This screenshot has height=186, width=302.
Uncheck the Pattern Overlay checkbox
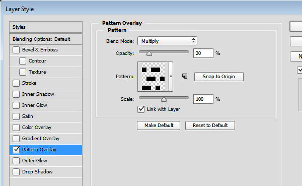click(x=16, y=150)
